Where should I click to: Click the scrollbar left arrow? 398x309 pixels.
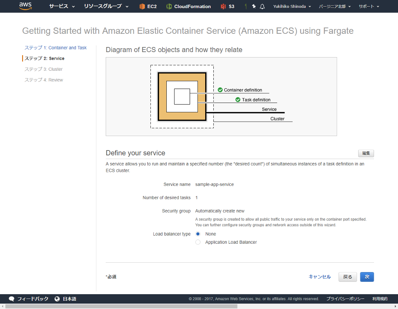coord(3,306)
